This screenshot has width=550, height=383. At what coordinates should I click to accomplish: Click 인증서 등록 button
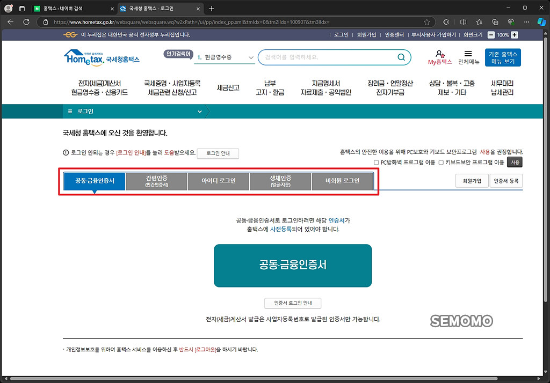tap(506, 181)
